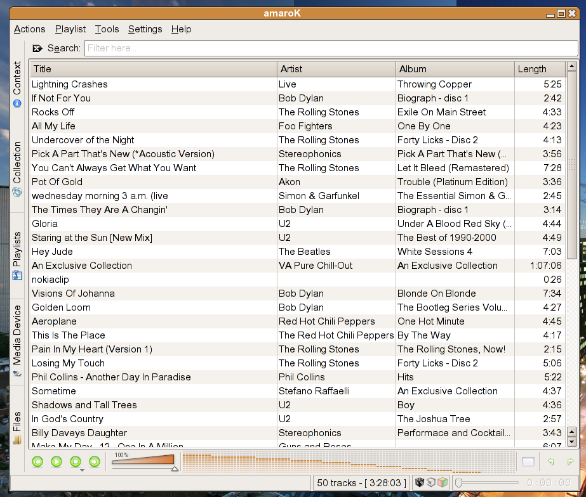Open the Settings menu

tap(145, 29)
